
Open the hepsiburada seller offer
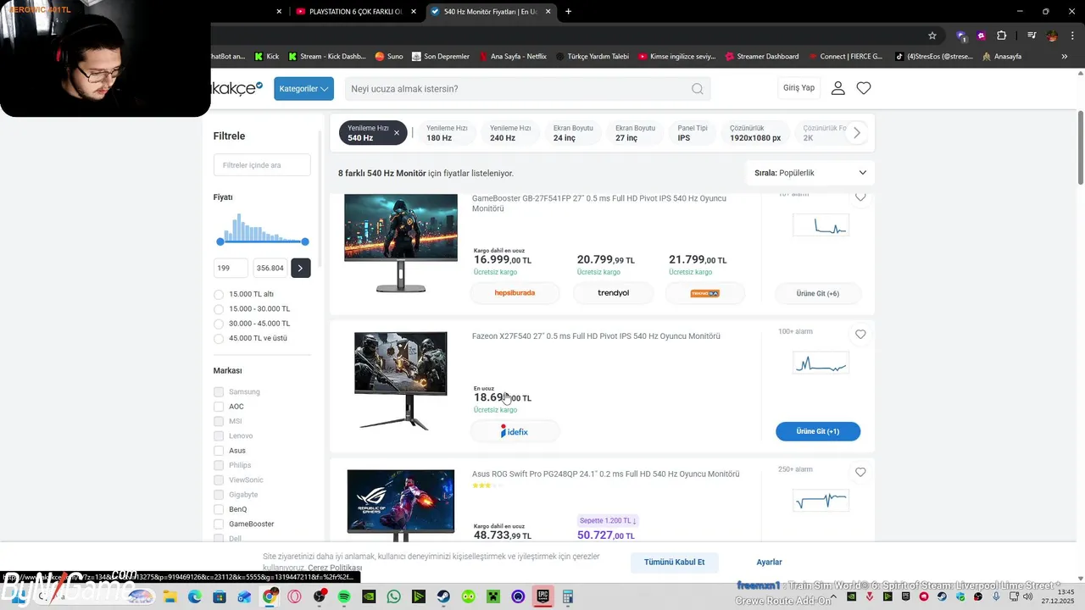pyautogui.click(x=515, y=293)
